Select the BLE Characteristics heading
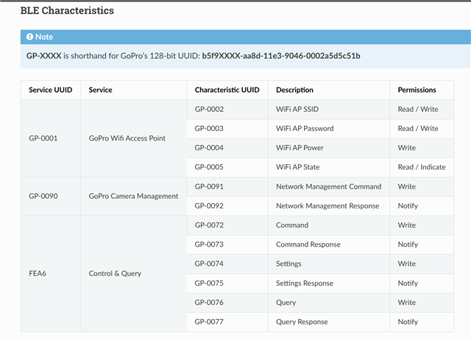Image resolution: width=471 pixels, height=341 pixels. [67, 10]
